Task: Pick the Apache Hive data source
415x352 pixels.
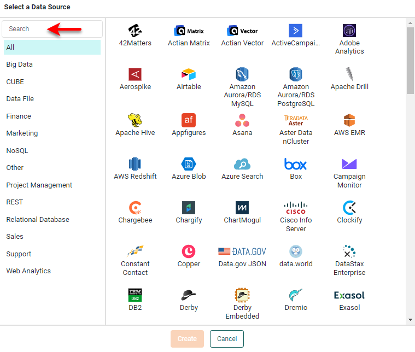Action: (135, 120)
